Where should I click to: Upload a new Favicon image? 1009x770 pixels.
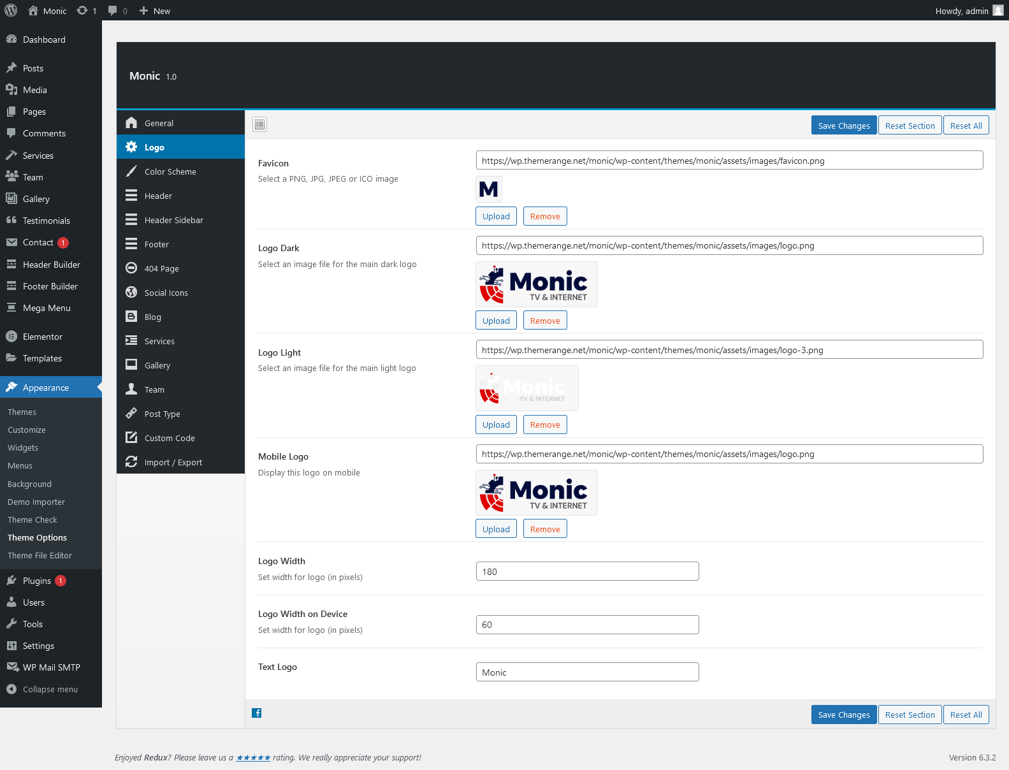[496, 216]
